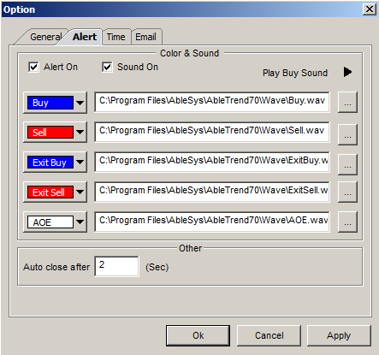The image size is (379, 355).
Task: Select the red Sell color swatch
Action: pyautogui.click(x=50, y=133)
